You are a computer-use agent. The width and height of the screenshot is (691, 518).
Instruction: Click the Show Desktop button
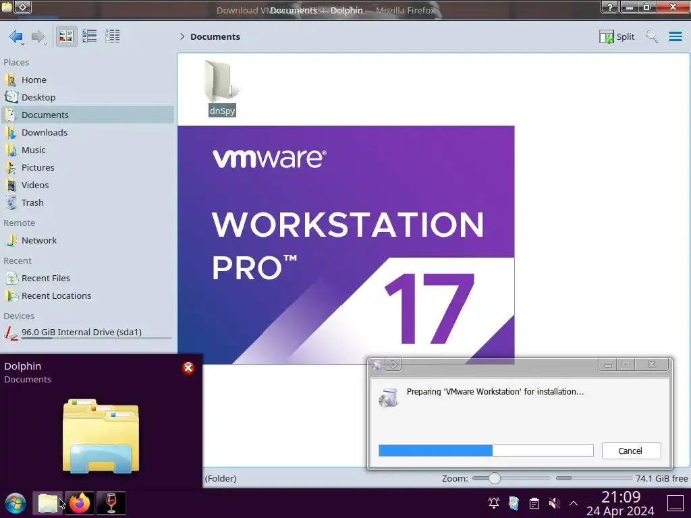675,503
